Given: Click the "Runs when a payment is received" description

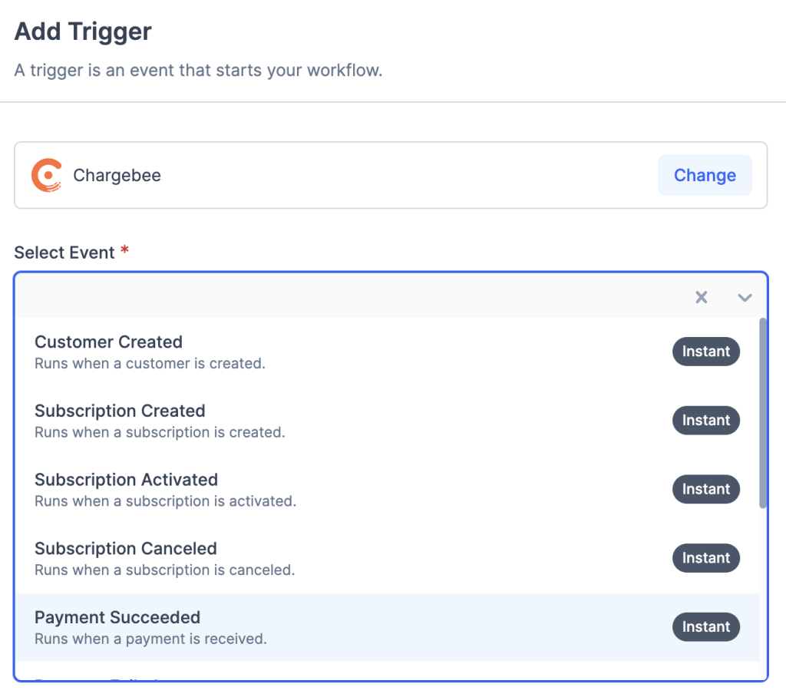Looking at the screenshot, I should click(x=150, y=639).
